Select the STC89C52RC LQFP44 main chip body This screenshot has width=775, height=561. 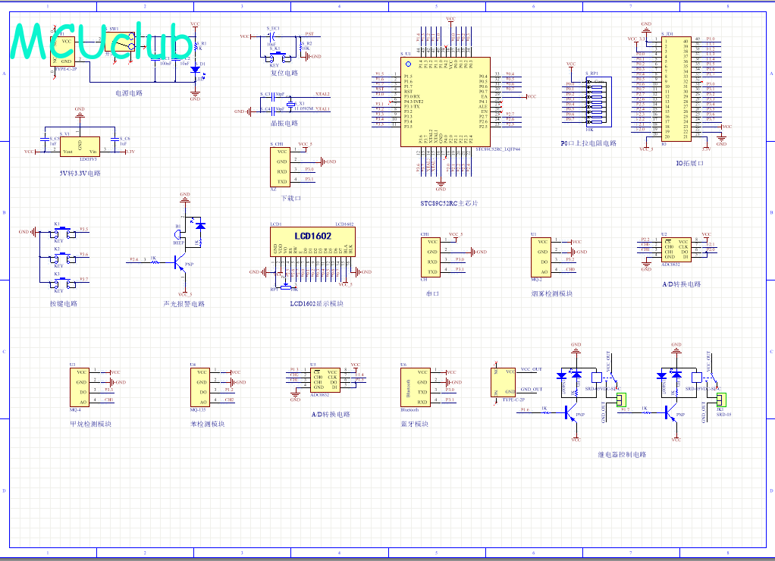click(445, 102)
